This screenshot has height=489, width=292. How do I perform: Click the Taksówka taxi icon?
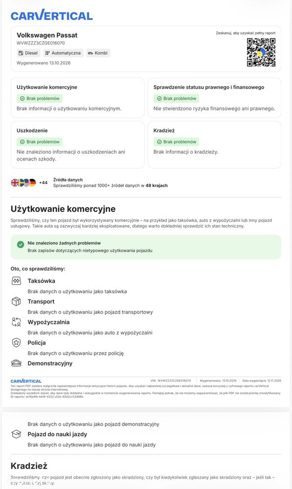(x=16, y=281)
